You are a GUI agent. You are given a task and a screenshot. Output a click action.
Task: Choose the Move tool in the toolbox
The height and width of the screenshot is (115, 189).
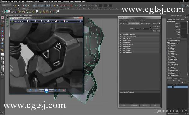tap(2, 28)
